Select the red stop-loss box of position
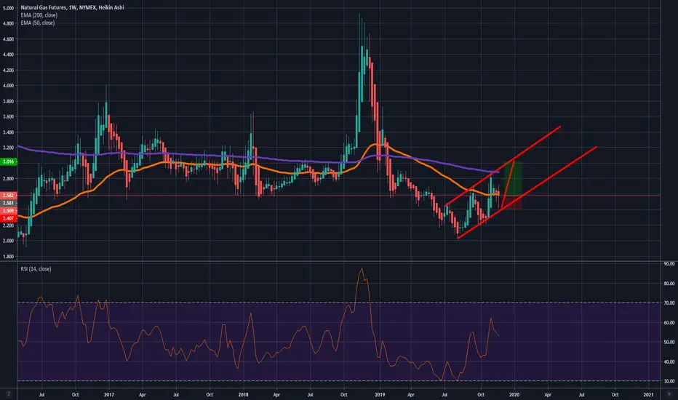Viewport: 678px width, 400px height. click(x=514, y=203)
